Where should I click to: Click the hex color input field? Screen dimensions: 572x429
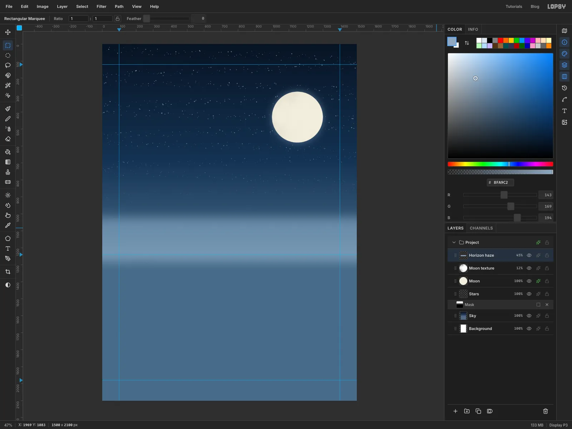click(x=500, y=182)
